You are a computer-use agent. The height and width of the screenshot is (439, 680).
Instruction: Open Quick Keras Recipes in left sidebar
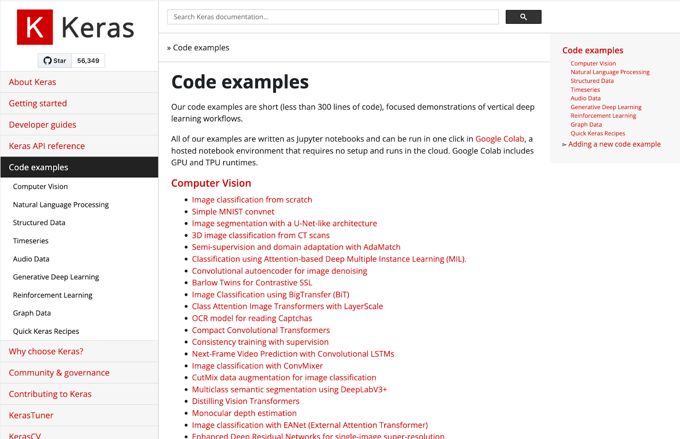(x=46, y=331)
